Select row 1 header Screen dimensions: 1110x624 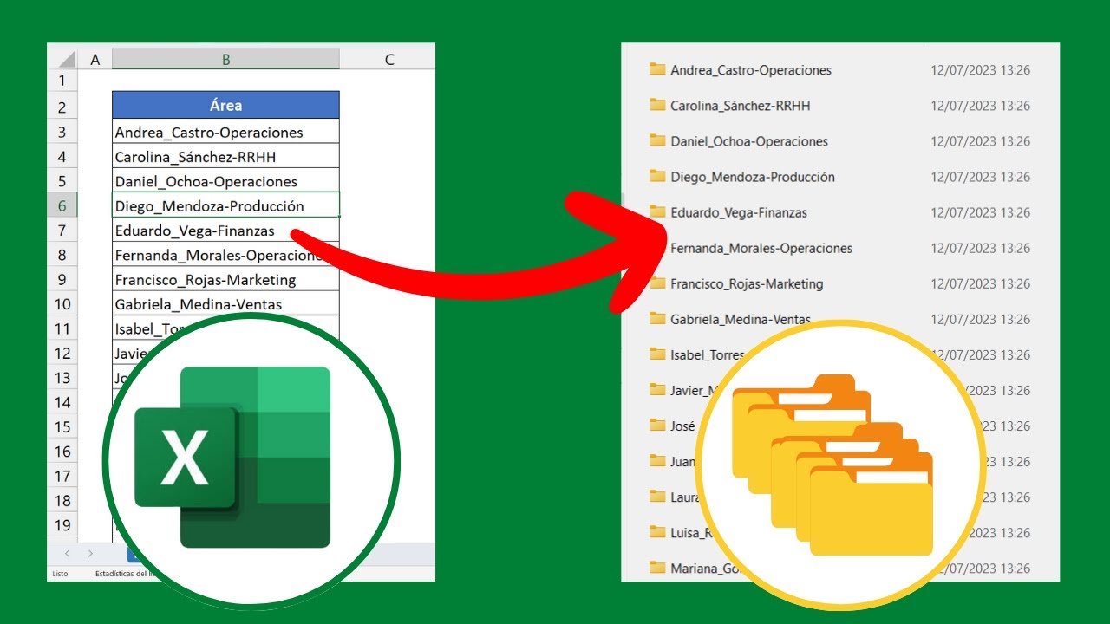tap(62, 81)
